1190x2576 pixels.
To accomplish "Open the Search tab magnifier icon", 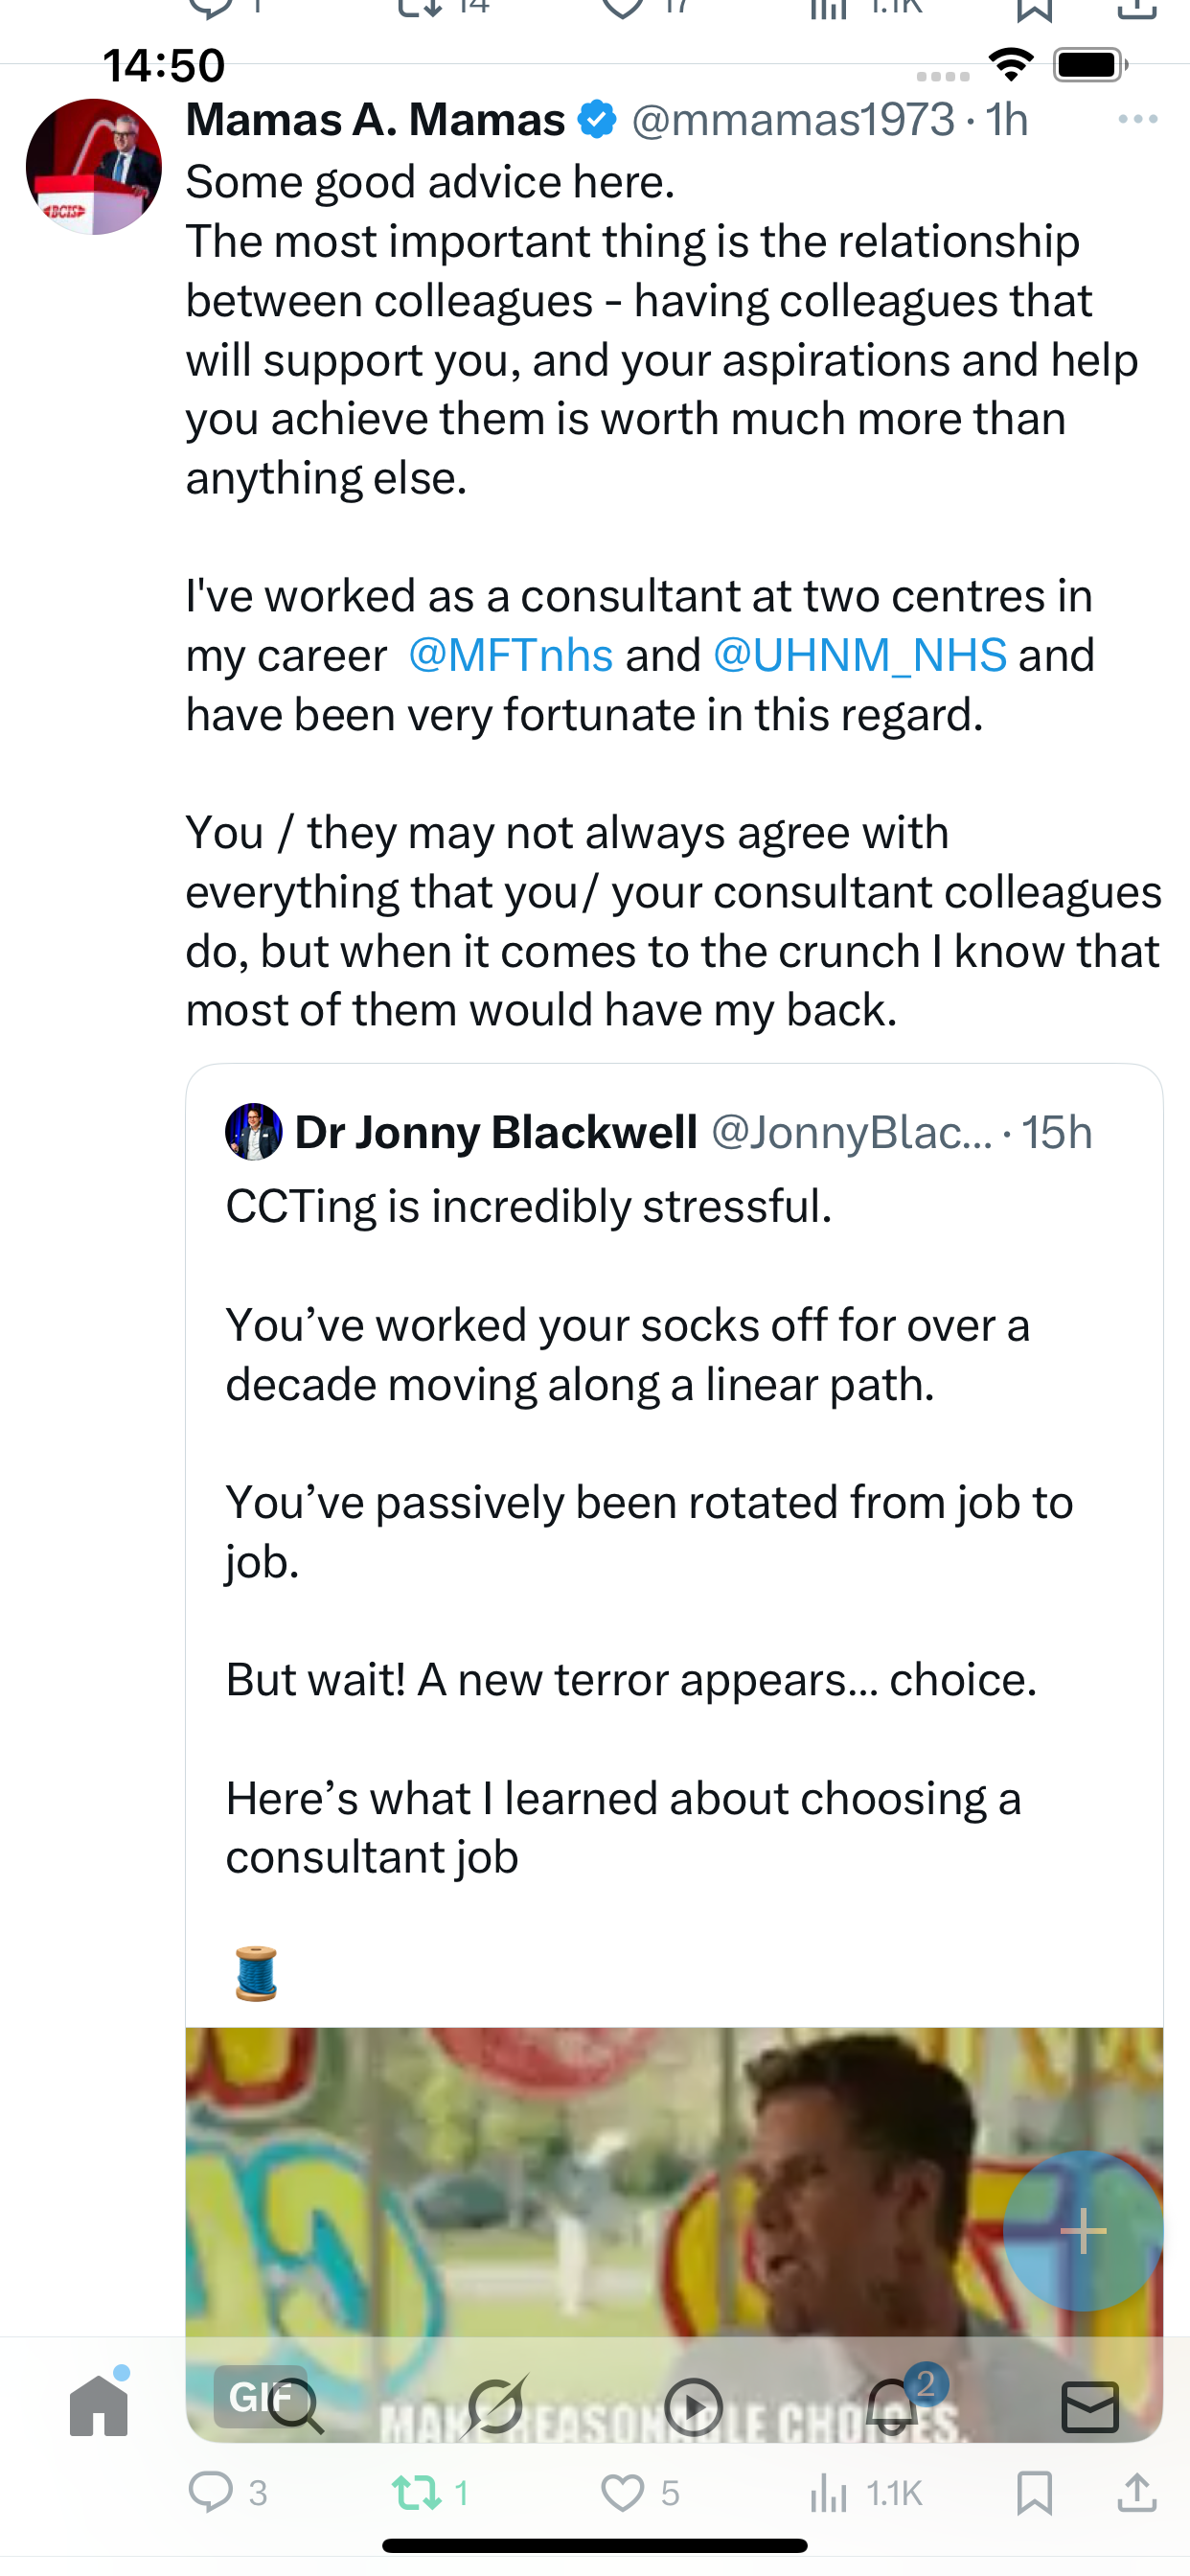I will [x=297, y=2405].
